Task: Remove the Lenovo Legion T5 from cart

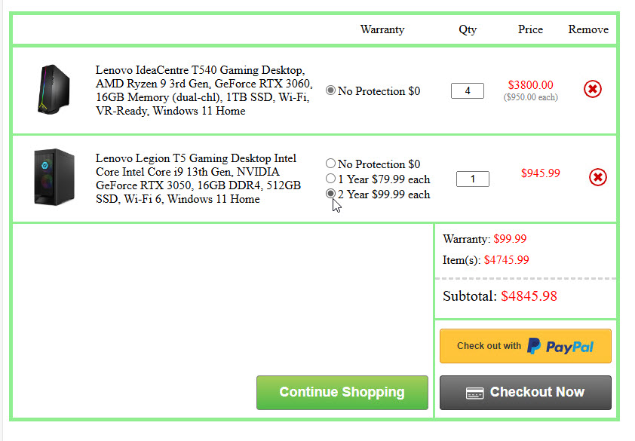Action: coord(597,177)
